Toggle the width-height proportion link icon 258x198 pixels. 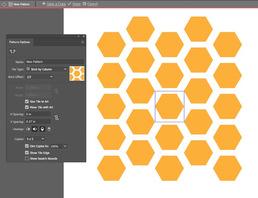[56, 91]
